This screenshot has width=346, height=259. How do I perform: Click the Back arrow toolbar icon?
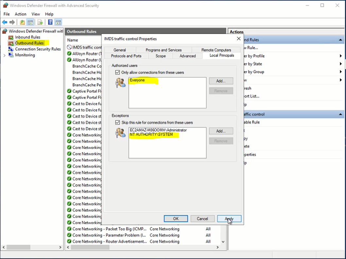5,22
